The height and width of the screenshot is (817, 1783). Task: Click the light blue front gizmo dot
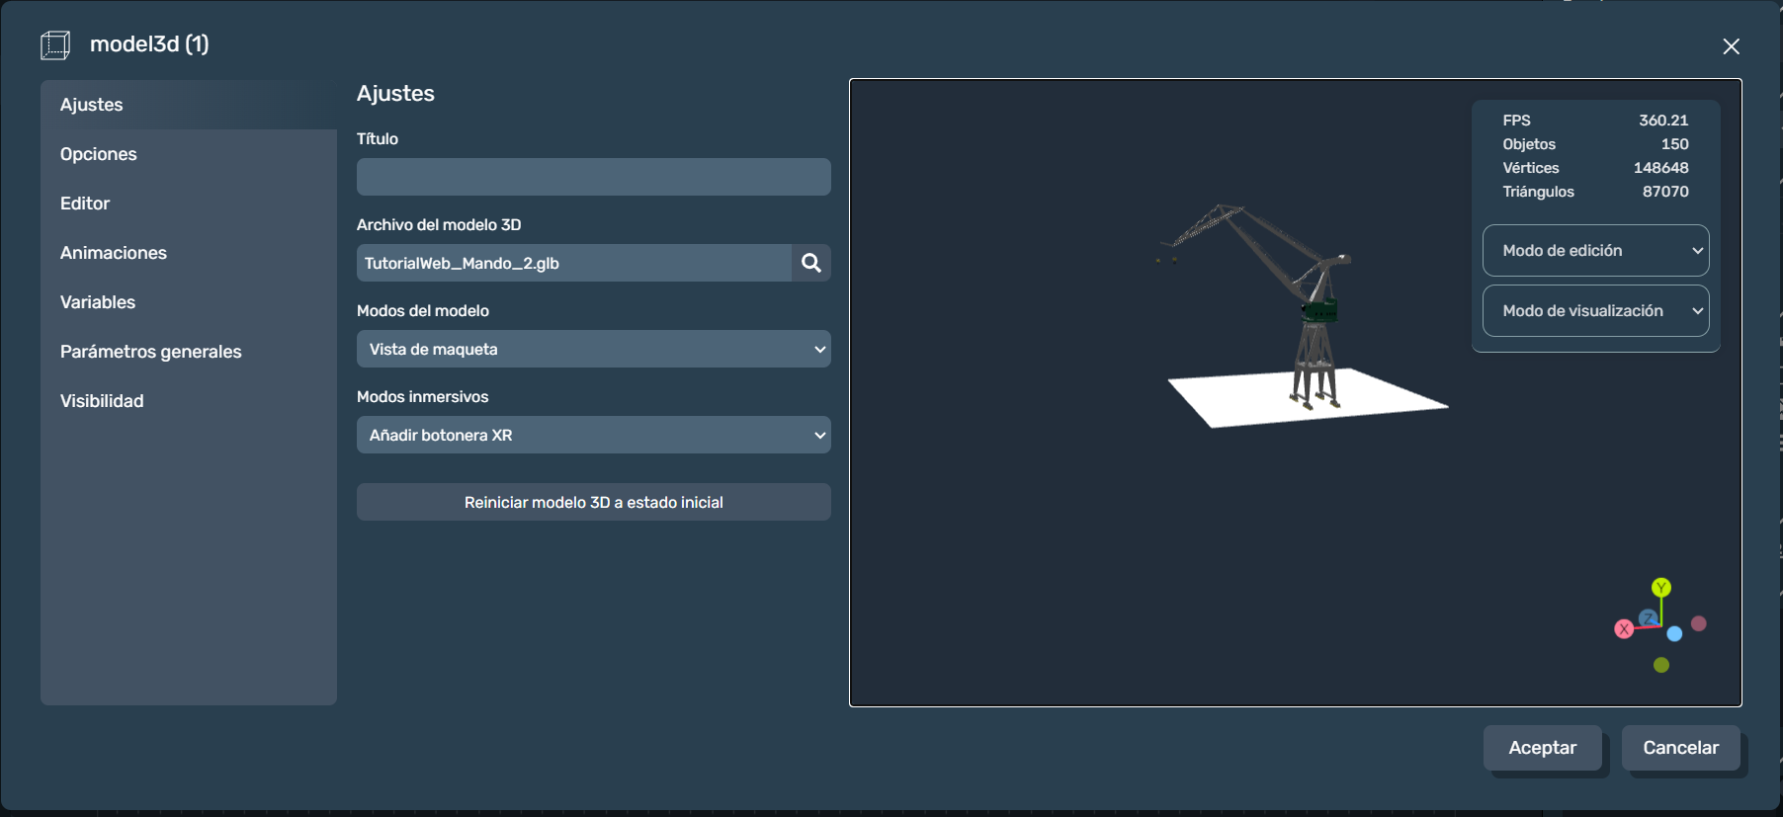click(x=1674, y=634)
